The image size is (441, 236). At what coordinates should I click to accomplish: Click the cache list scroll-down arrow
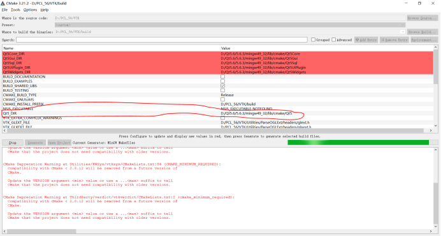tap(436, 126)
